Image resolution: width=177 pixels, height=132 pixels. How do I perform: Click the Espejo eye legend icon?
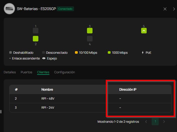coord(44,58)
